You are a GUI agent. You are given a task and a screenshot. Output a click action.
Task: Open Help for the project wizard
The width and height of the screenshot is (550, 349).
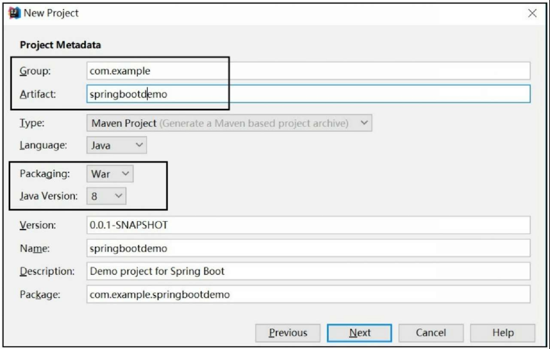point(502,333)
